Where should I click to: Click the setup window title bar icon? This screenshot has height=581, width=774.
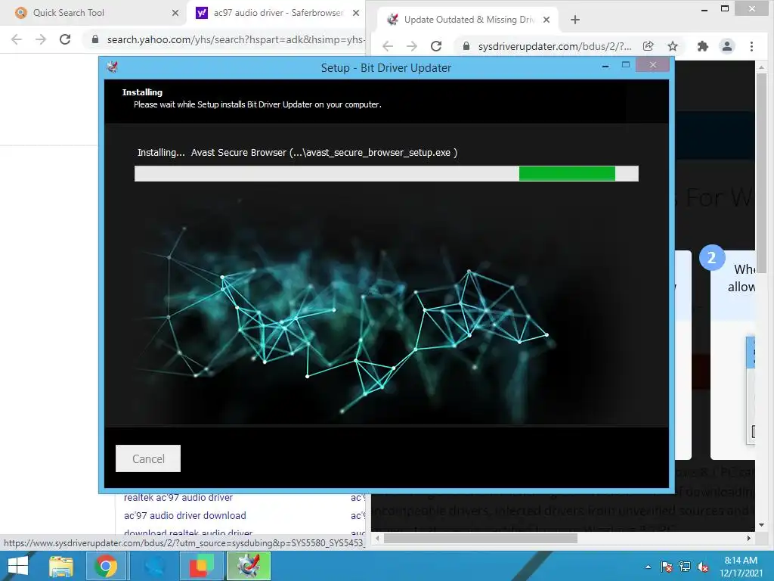[113, 67]
